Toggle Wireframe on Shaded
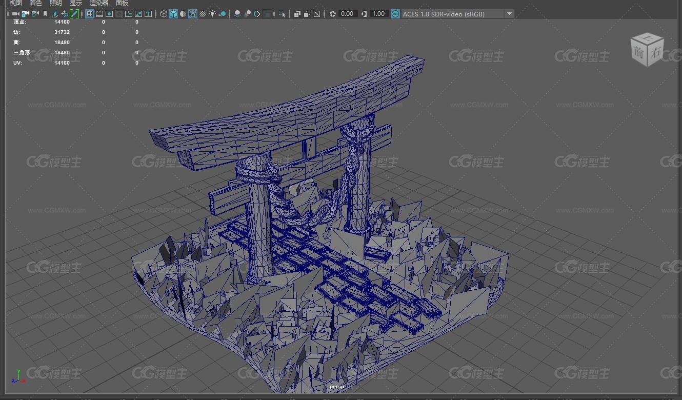The width and height of the screenshot is (682, 400). [x=193, y=14]
